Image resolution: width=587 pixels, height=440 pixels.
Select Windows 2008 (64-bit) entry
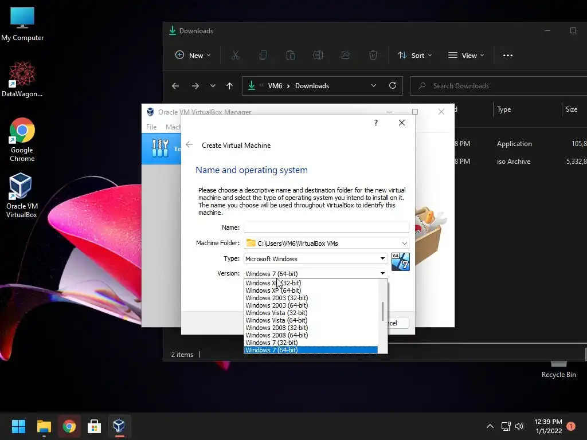(x=311, y=336)
